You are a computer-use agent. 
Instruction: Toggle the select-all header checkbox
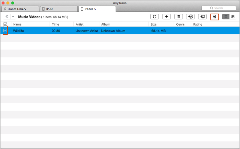(x=5, y=24)
